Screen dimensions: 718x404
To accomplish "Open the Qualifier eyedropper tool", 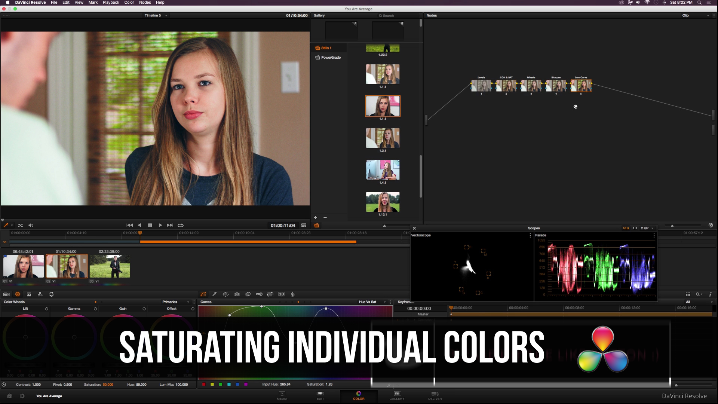I will click(x=215, y=294).
